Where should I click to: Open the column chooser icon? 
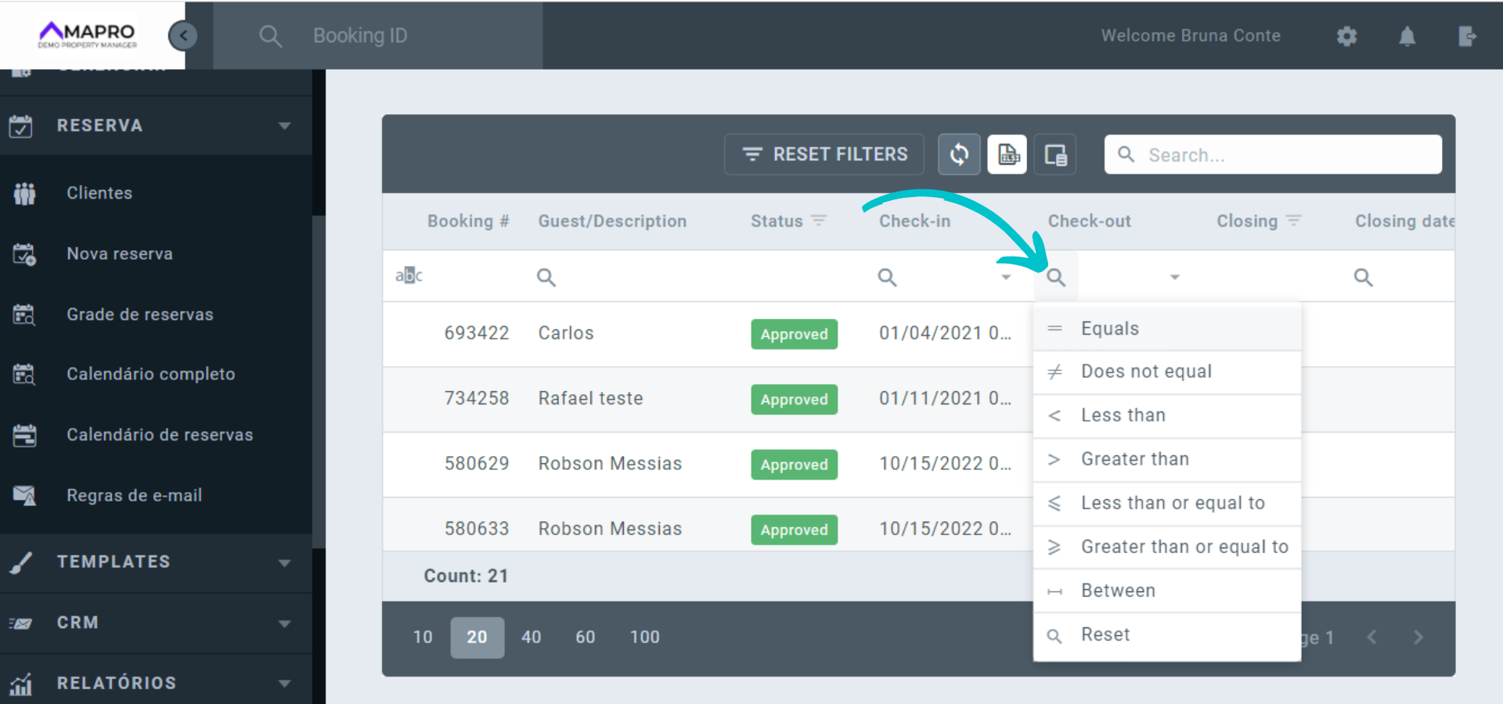tap(1055, 154)
